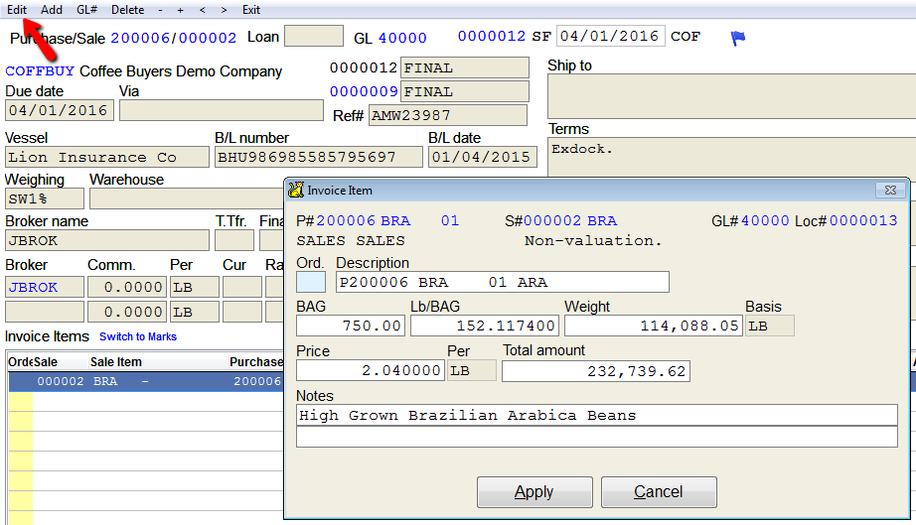Click the Ref# field AMW23987
Image resolution: width=916 pixels, height=525 pixels.
pyautogui.click(x=448, y=115)
